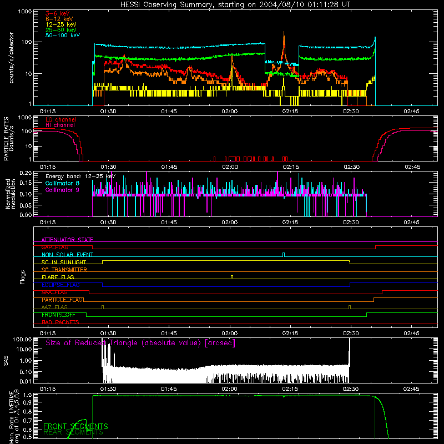Click the SAA_FLAG label
This screenshot has width=444, height=444.
[x=54, y=292]
